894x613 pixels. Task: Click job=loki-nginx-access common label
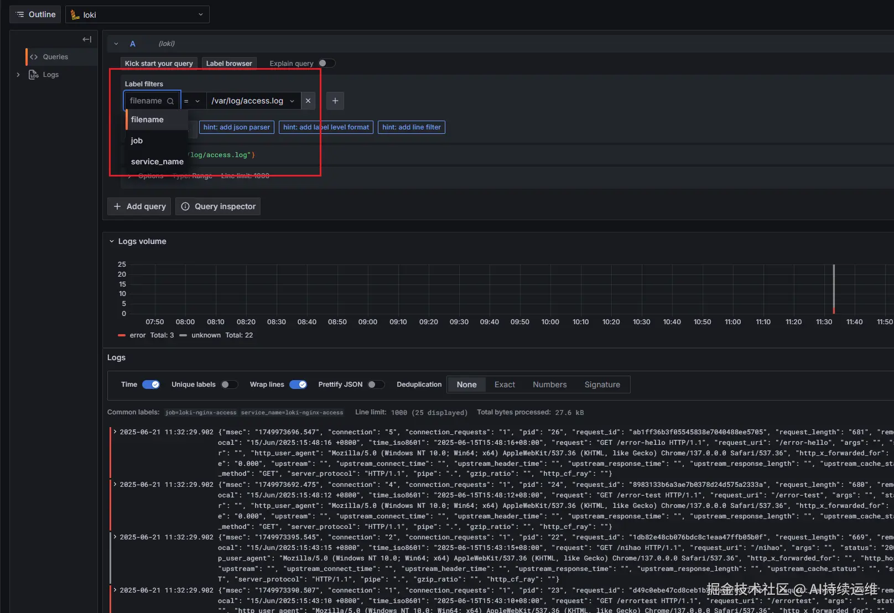[201, 413]
